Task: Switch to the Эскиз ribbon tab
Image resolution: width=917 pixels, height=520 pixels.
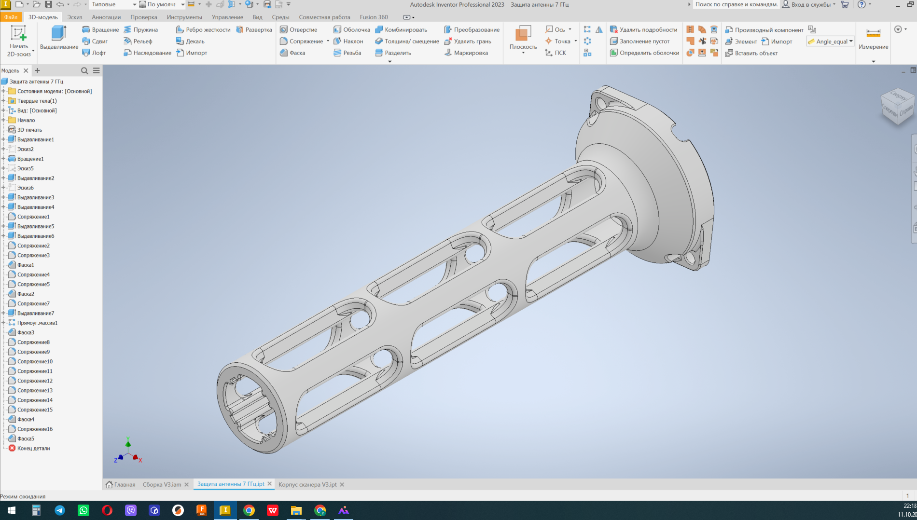Action: tap(75, 17)
